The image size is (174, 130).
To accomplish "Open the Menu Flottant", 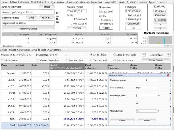I will (156, 60).
